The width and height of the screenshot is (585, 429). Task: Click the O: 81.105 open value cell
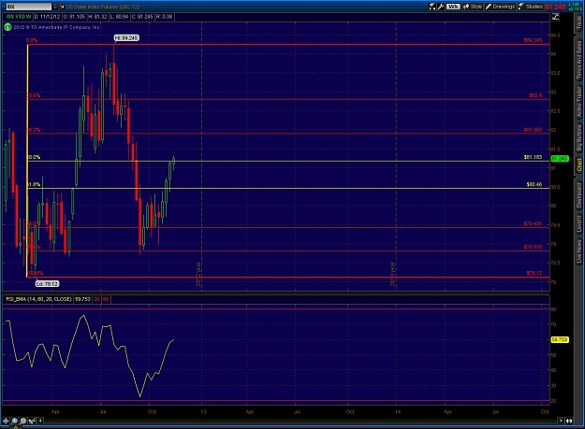(74, 17)
